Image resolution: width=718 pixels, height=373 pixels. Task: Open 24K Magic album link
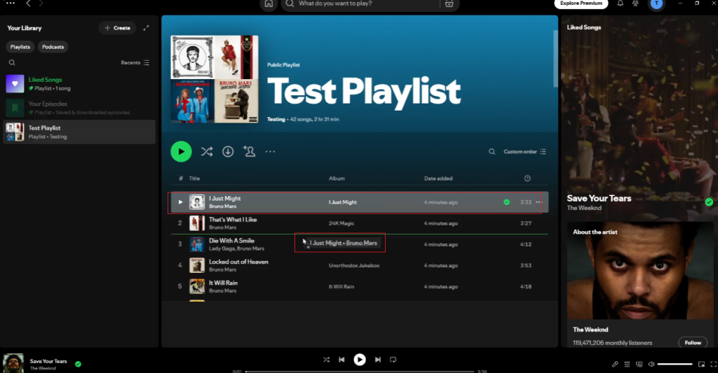pyautogui.click(x=341, y=223)
